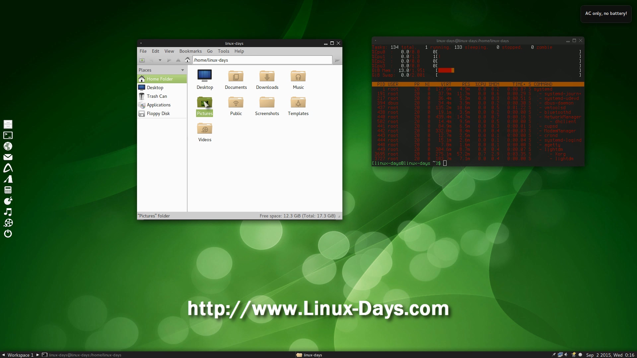
Task: Click the volume speaker tray icon
Action: [566, 355]
